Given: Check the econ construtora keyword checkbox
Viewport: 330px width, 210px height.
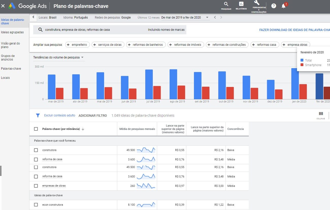Looking at the screenshot, I should (x=36, y=205).
